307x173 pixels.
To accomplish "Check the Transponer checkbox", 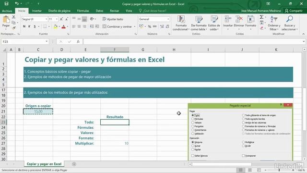I will pos(243,156).
